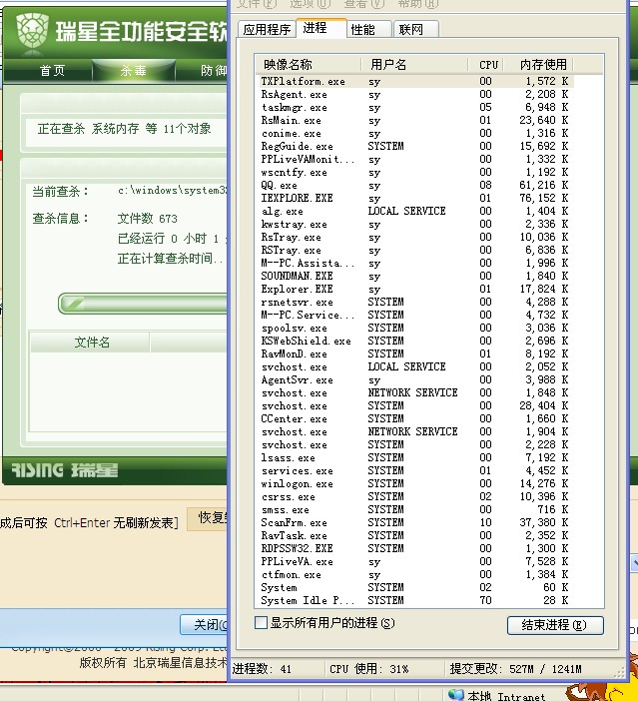Select the conime.exe process
This screenshot has height=701, width=638.
(x=414, y=133)
